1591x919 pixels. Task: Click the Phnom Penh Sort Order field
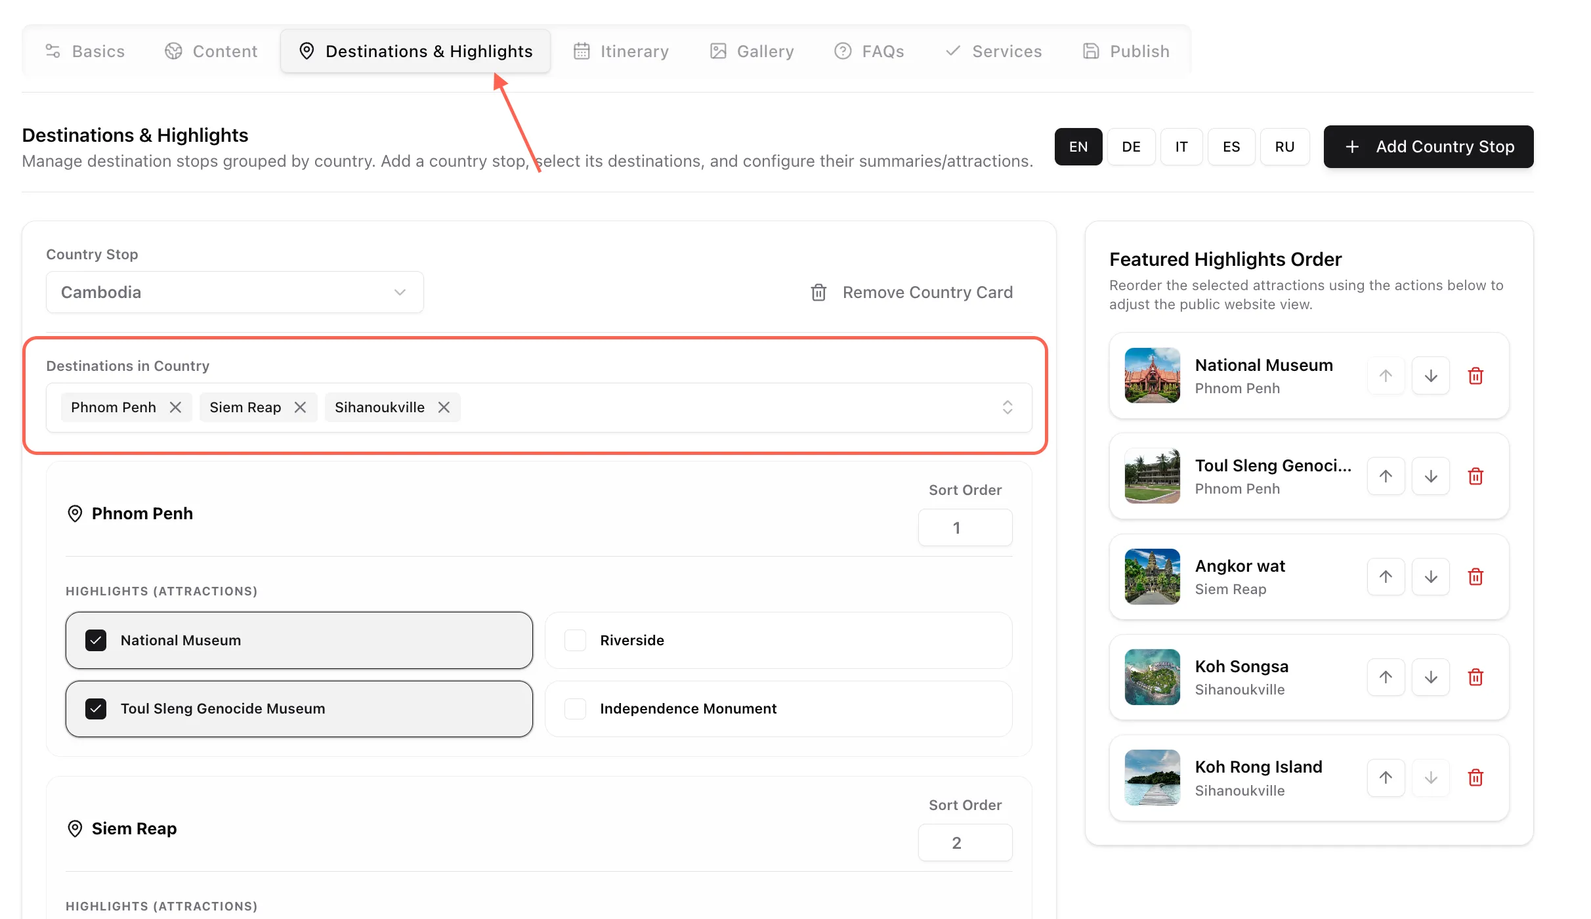coord(965,527)
